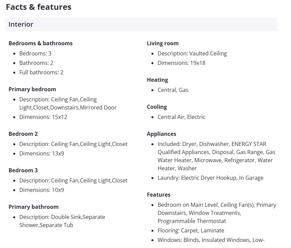Click the Bedrooms: 3 list item
The height and width of the screenshot is (248, 291).
pos(35,53)
